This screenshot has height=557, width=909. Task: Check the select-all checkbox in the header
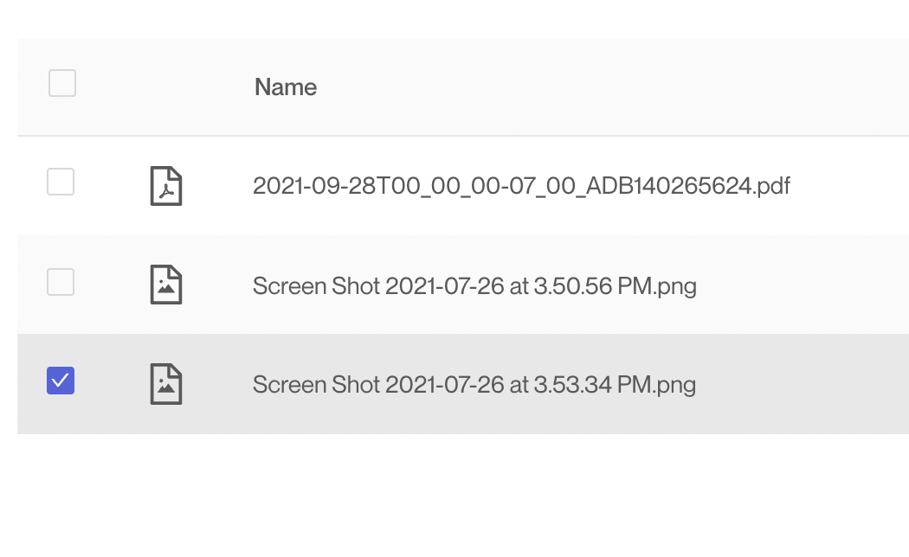(61, 84)
